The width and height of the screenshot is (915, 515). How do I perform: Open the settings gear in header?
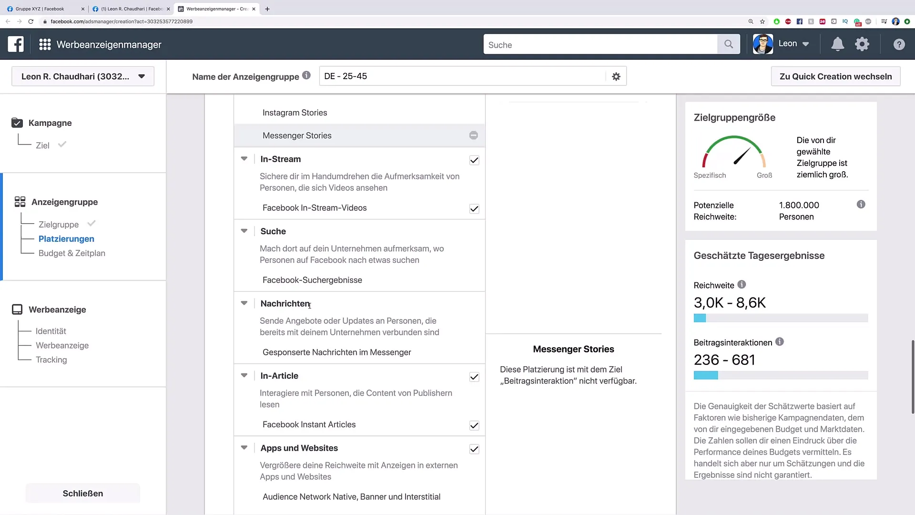[862, 44]
